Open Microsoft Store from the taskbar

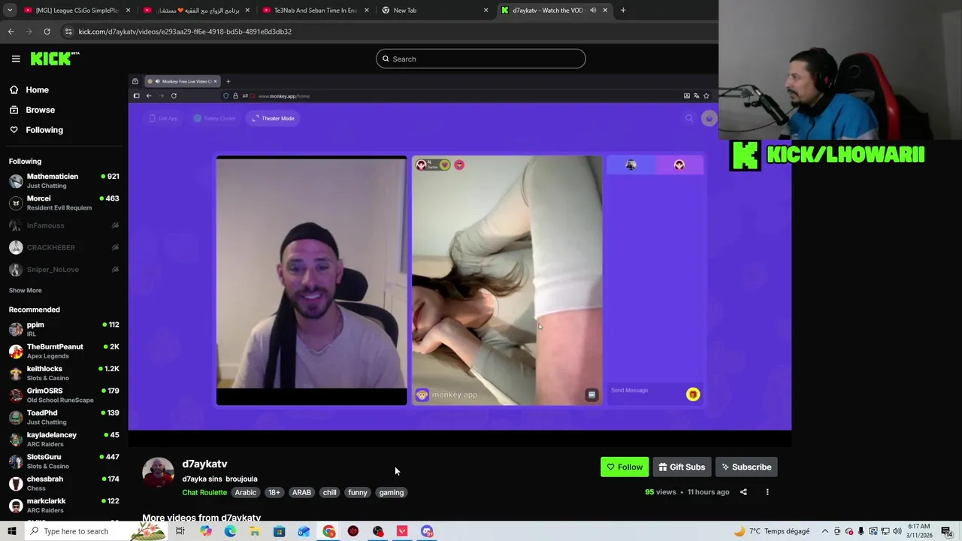tap(279, 531)
